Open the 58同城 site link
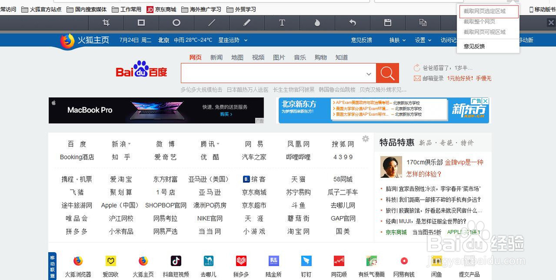Image resolution: width=556 pixels, height=280 pixels. (x=342, y=179)
